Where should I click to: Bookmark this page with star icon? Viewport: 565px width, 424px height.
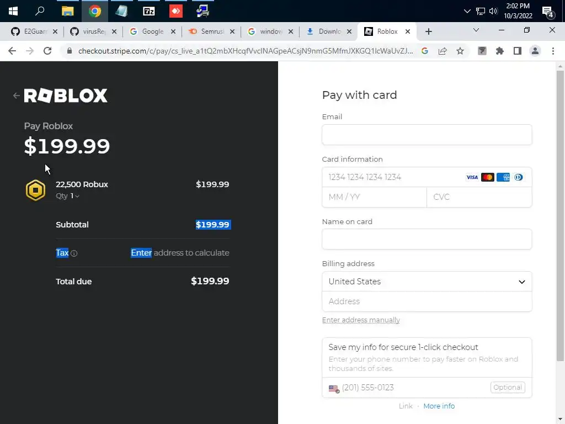pyautogui.click(x=460, y=51)
